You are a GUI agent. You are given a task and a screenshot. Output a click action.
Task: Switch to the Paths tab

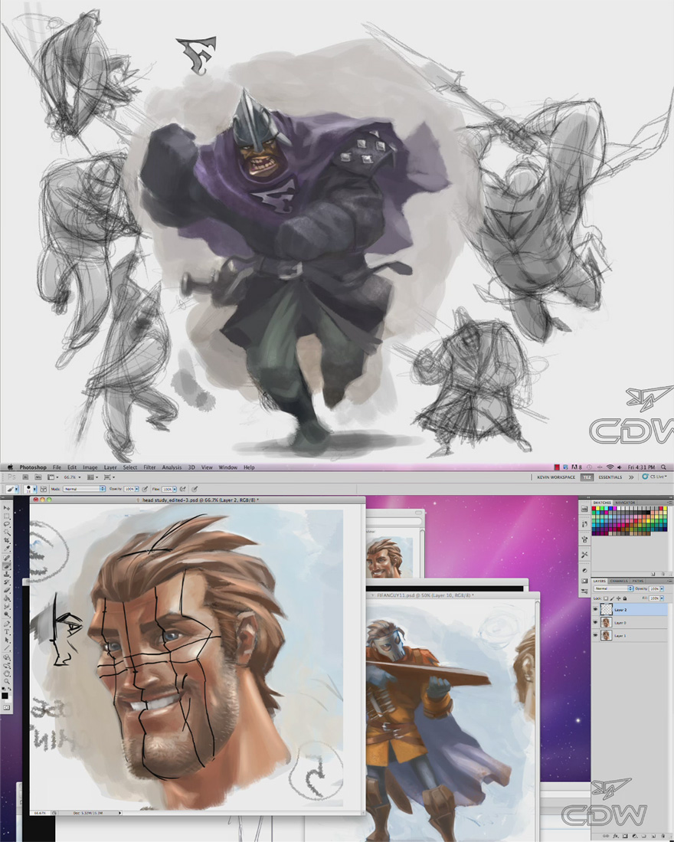click(638, 581)
